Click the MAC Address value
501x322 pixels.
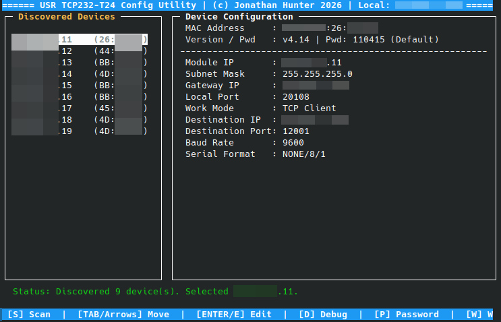[330, 28]
